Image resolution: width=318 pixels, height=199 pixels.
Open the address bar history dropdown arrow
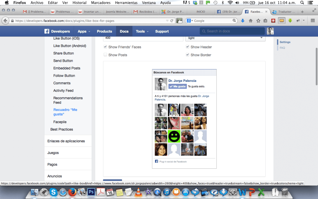click(x=167, y=21)
